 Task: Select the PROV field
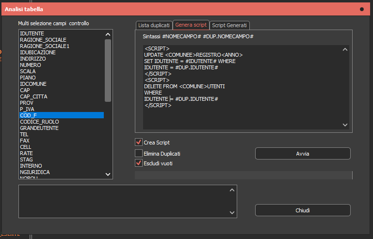click(62, 103)
